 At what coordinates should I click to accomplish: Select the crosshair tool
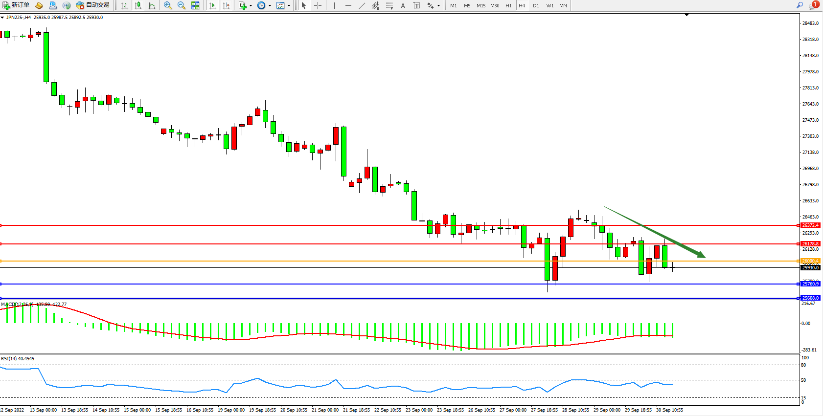click(x=318, y=5)
